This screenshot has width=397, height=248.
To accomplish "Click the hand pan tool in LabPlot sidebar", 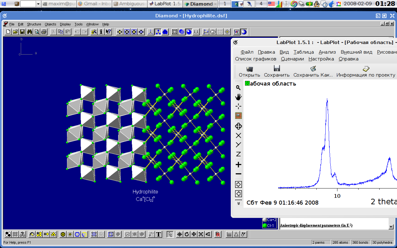I will tap(238, 97).
